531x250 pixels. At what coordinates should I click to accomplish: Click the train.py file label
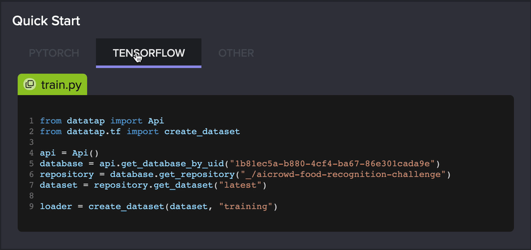point(61,85)
